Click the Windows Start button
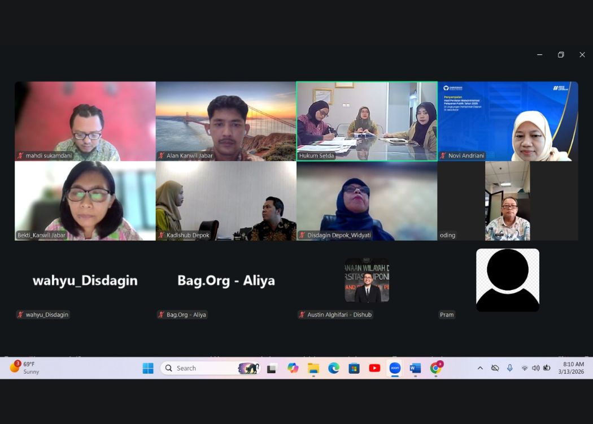593x424 pixels. [x=148, y=368]
